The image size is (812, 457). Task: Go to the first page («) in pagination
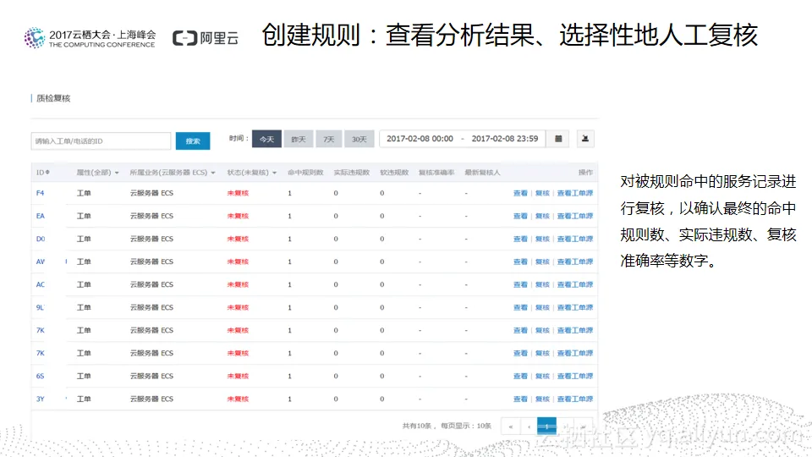tap(511, 427)
